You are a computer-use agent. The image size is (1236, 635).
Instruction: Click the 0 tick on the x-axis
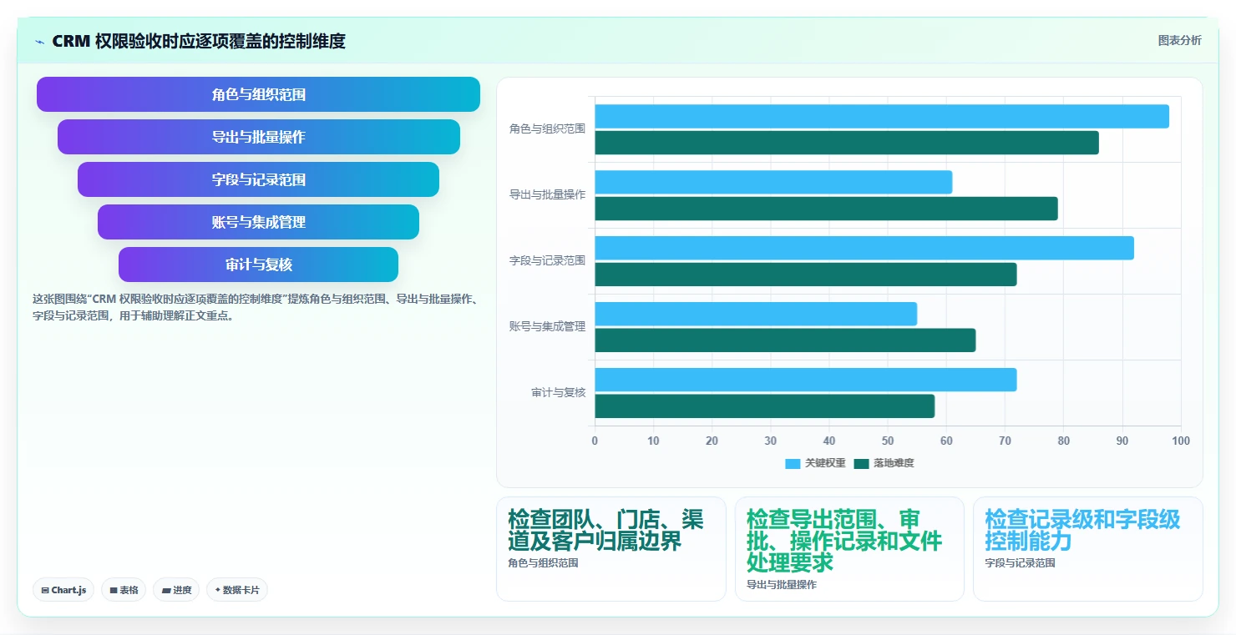click(595, 441)
